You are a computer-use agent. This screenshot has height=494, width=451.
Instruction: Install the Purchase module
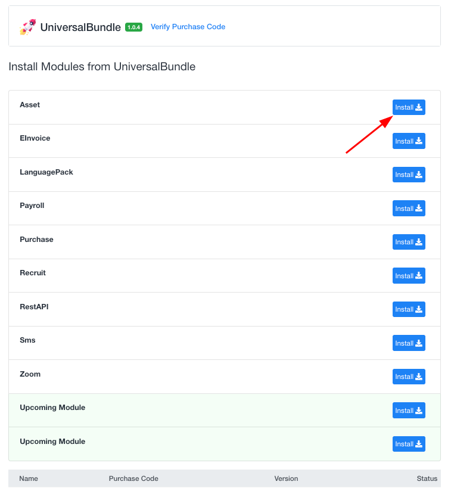[409, 242]
